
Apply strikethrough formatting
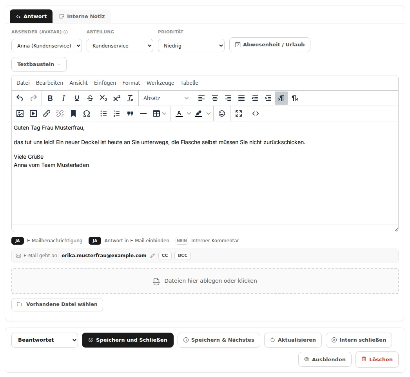90,98
